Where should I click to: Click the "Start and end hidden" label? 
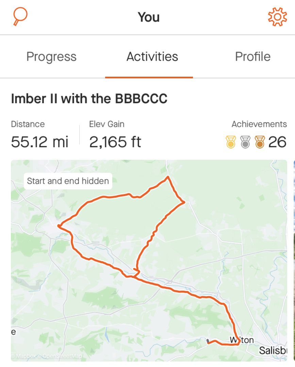(x=68, y=181)
